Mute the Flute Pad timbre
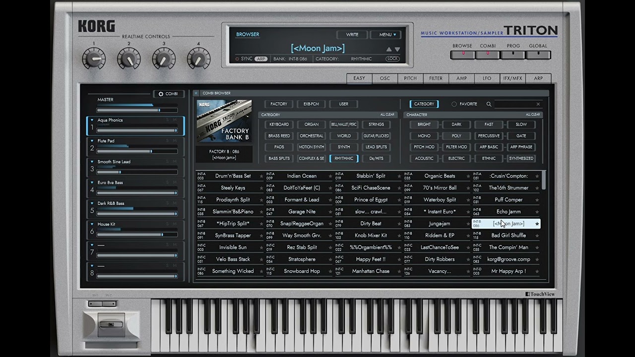Viewport: 635px width, 357px height. pos(175,141)
